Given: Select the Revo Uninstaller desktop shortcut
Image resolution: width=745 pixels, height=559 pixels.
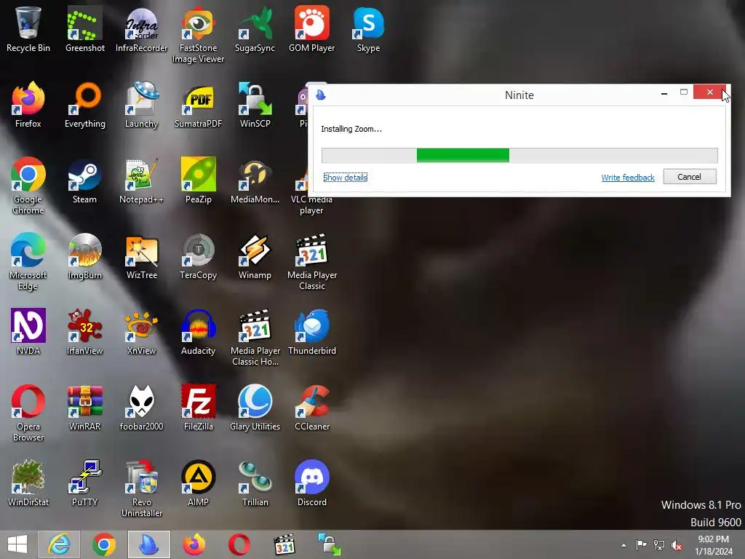Looking at the screenshot, I should tap(142, 488).
